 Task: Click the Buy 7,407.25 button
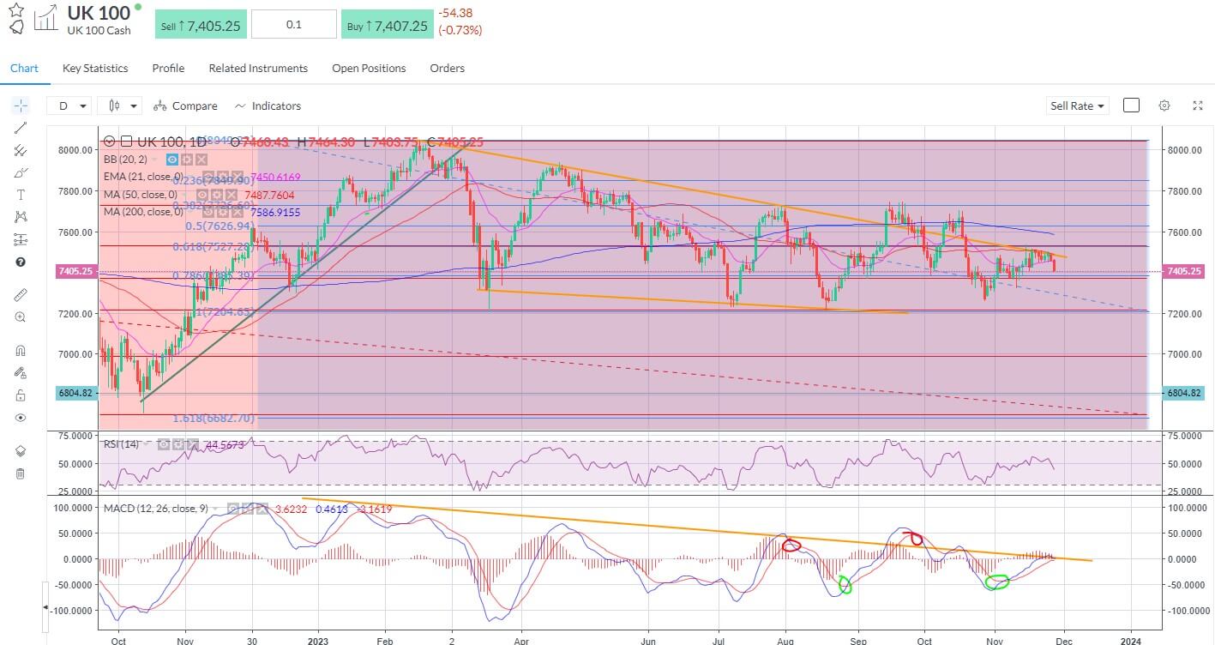[387, 24]
